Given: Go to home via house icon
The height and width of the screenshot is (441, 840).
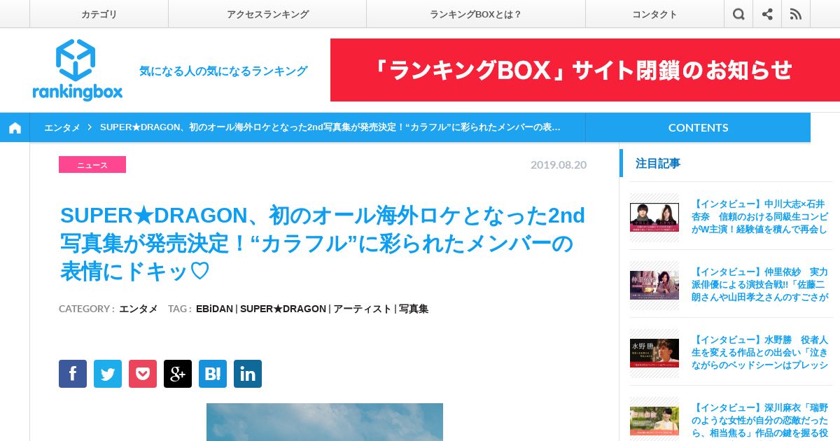Looking at the screenshot, I should [15, 127].
